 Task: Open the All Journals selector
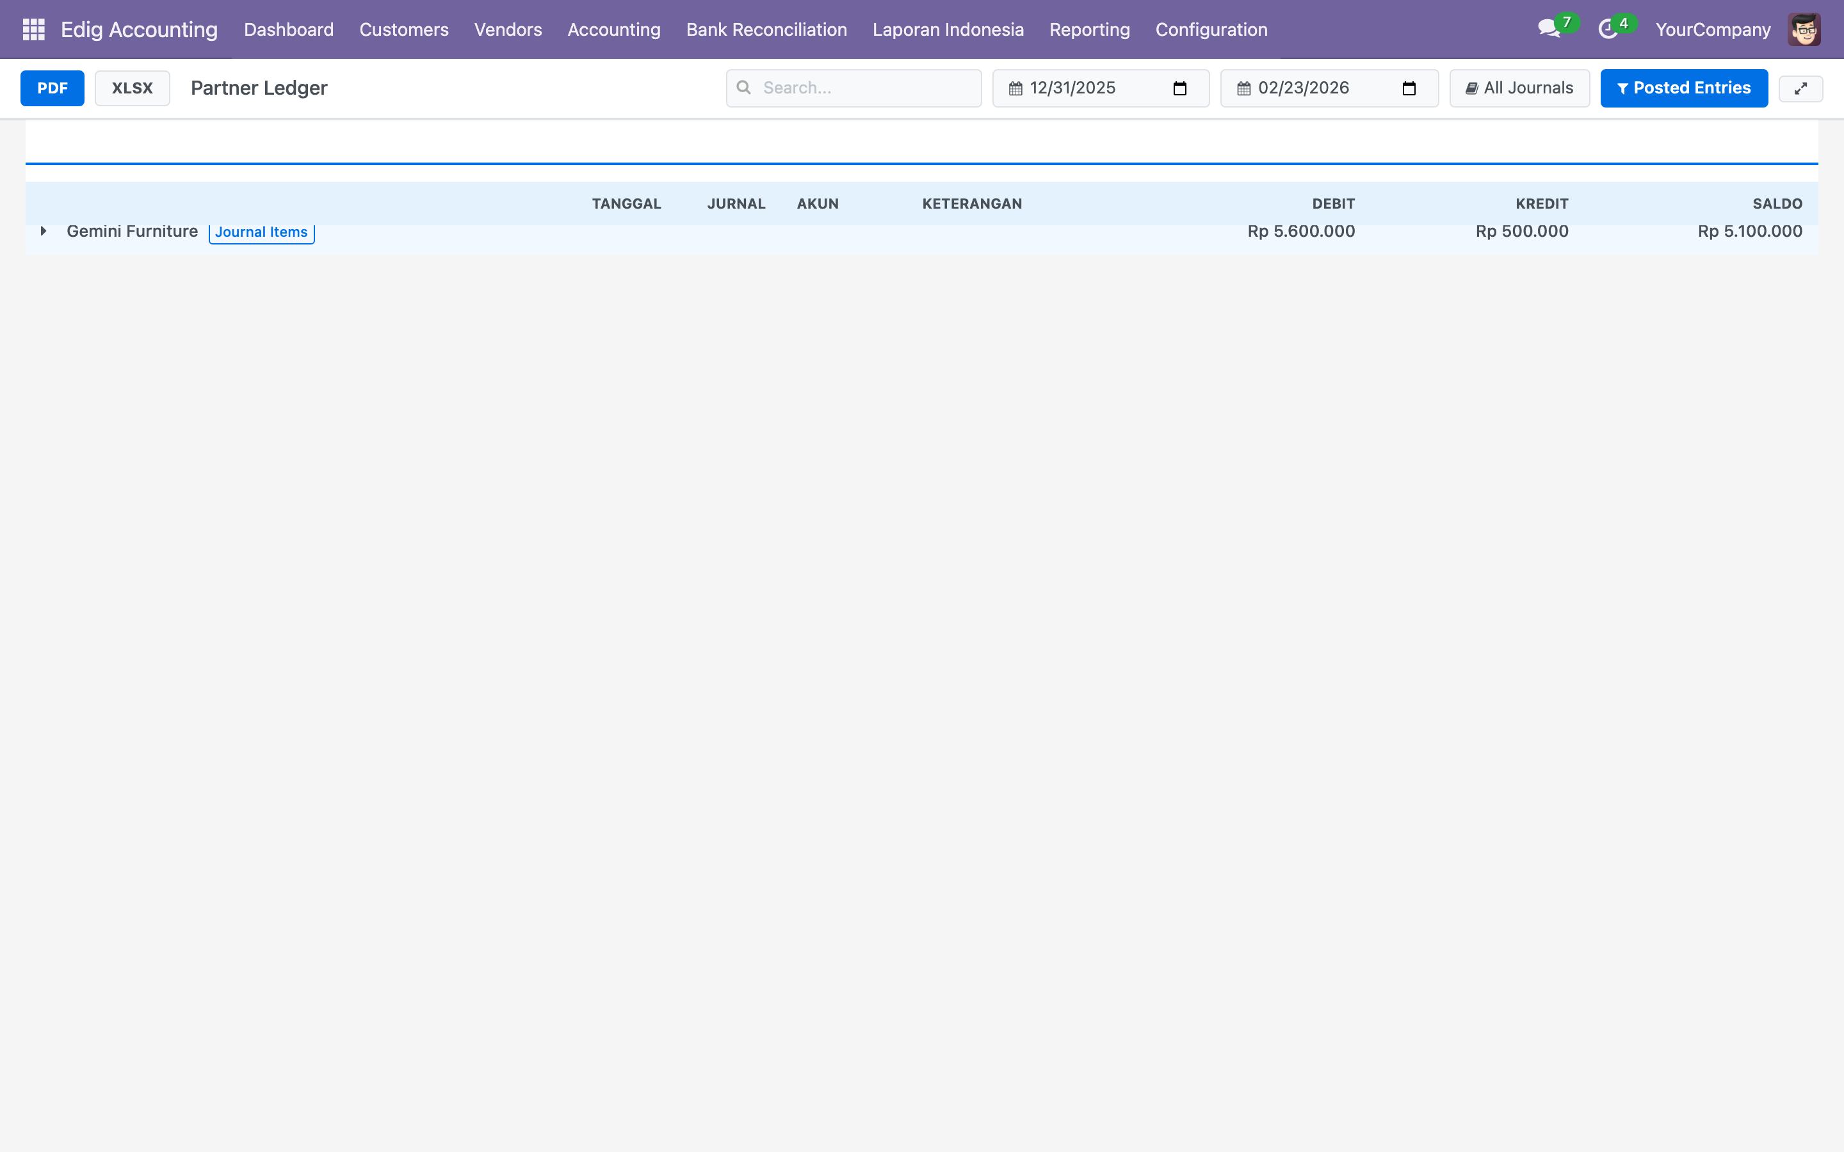[x=1519, y=88]
